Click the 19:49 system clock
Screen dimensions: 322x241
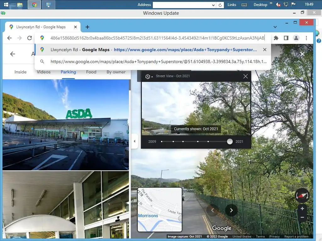309,4
